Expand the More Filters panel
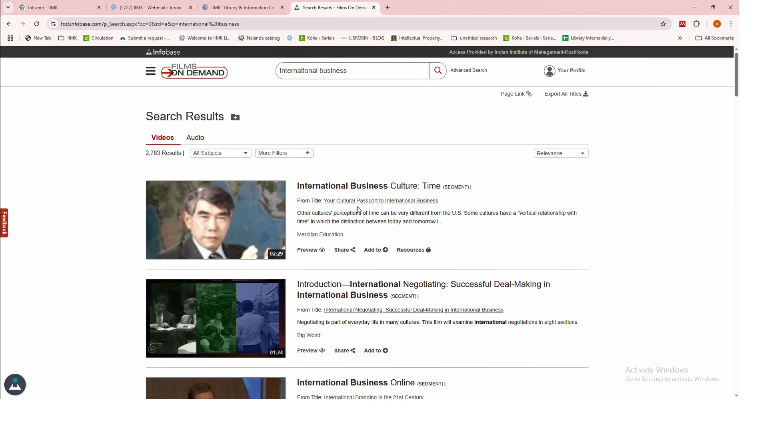The width and height of the screenshot is (767, 436). click(x=284, y=153)
